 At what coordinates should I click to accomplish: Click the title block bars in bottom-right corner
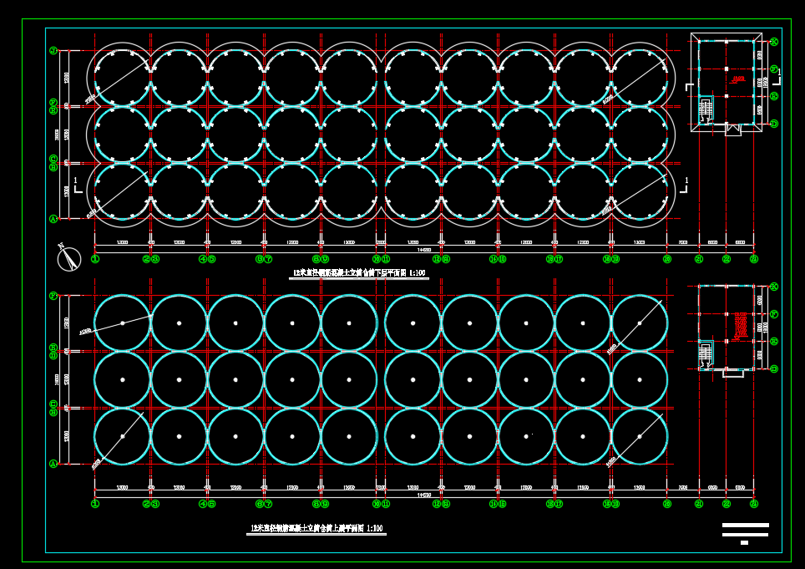(x=745, y=532)
